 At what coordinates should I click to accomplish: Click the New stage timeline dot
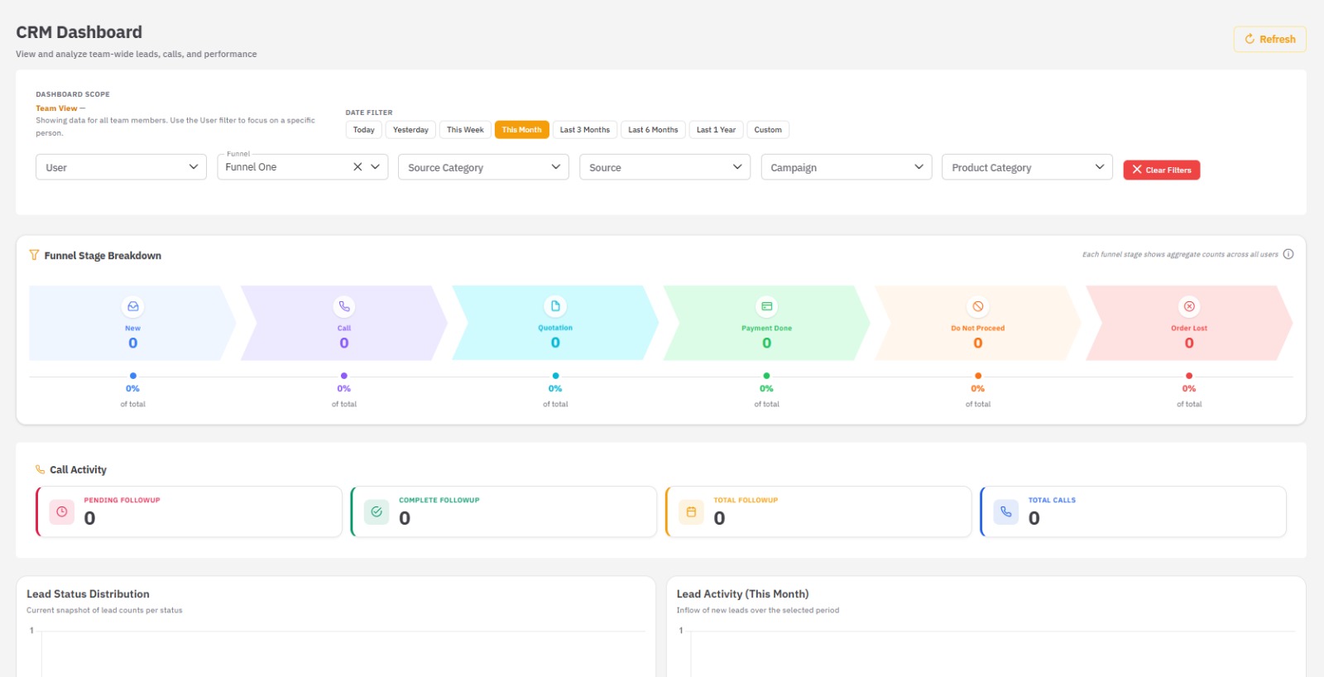[x=132, y=376]
